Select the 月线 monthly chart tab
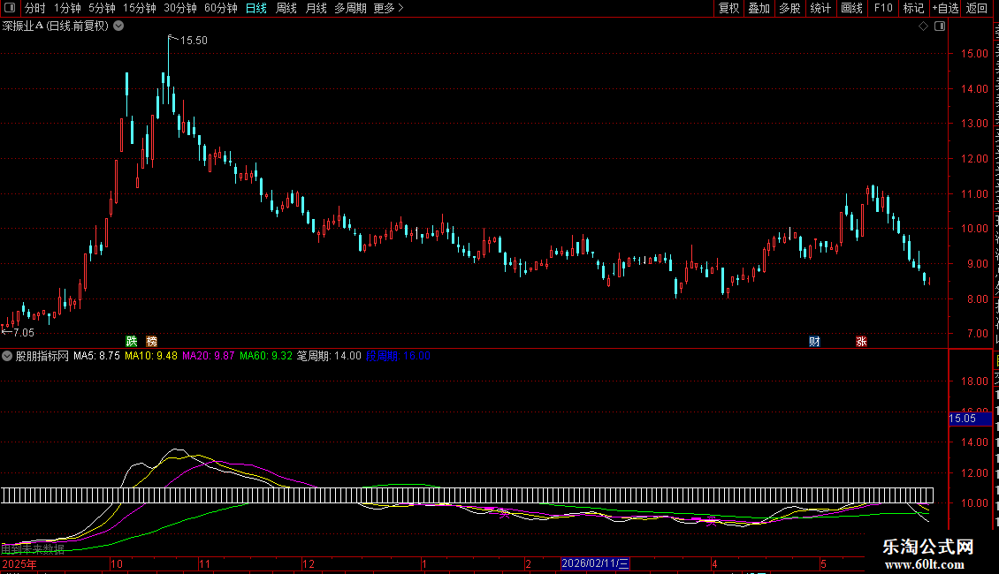This screenshot has height=574, width=999. coord(316,8)
